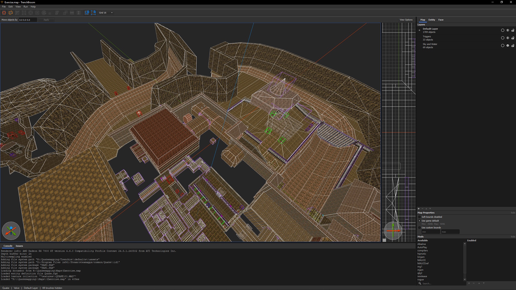Image resolution: width=516 pixels, height=290 pixels.
Task: Toggle the UV lock icon
Action: click(94, 13)
